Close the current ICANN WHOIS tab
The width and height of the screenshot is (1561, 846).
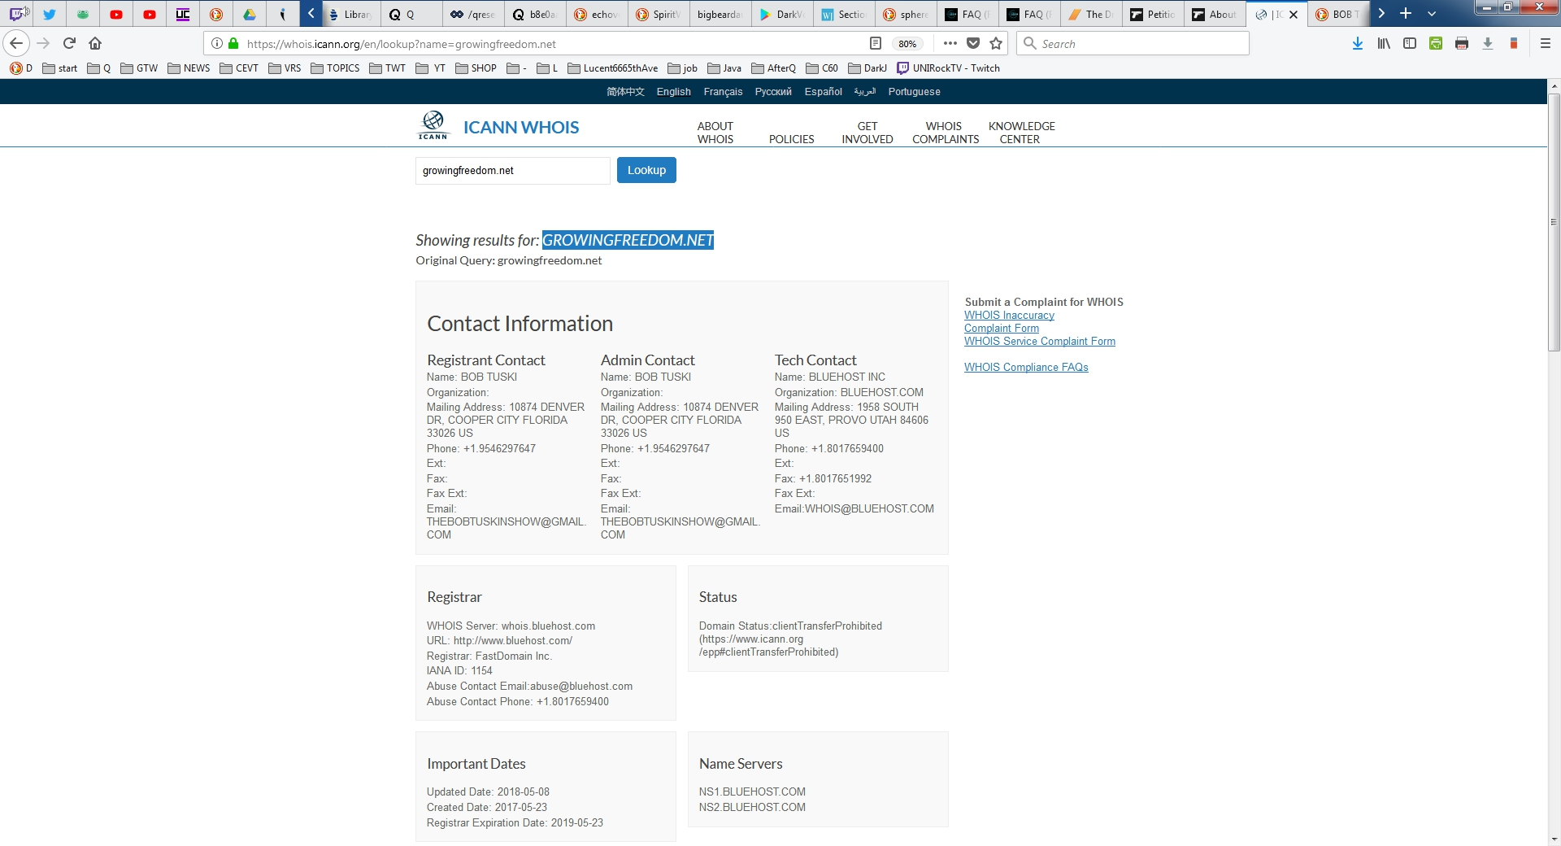[1294, 15]
